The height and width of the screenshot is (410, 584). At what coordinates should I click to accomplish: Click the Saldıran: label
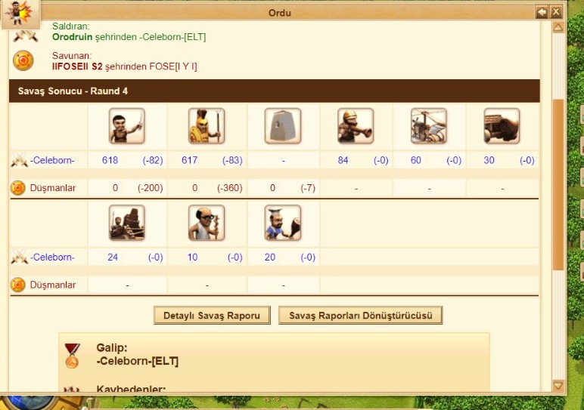tap(71, 26)
